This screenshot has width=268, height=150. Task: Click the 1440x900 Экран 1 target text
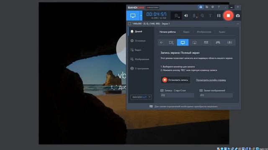(x=151, y=24)
